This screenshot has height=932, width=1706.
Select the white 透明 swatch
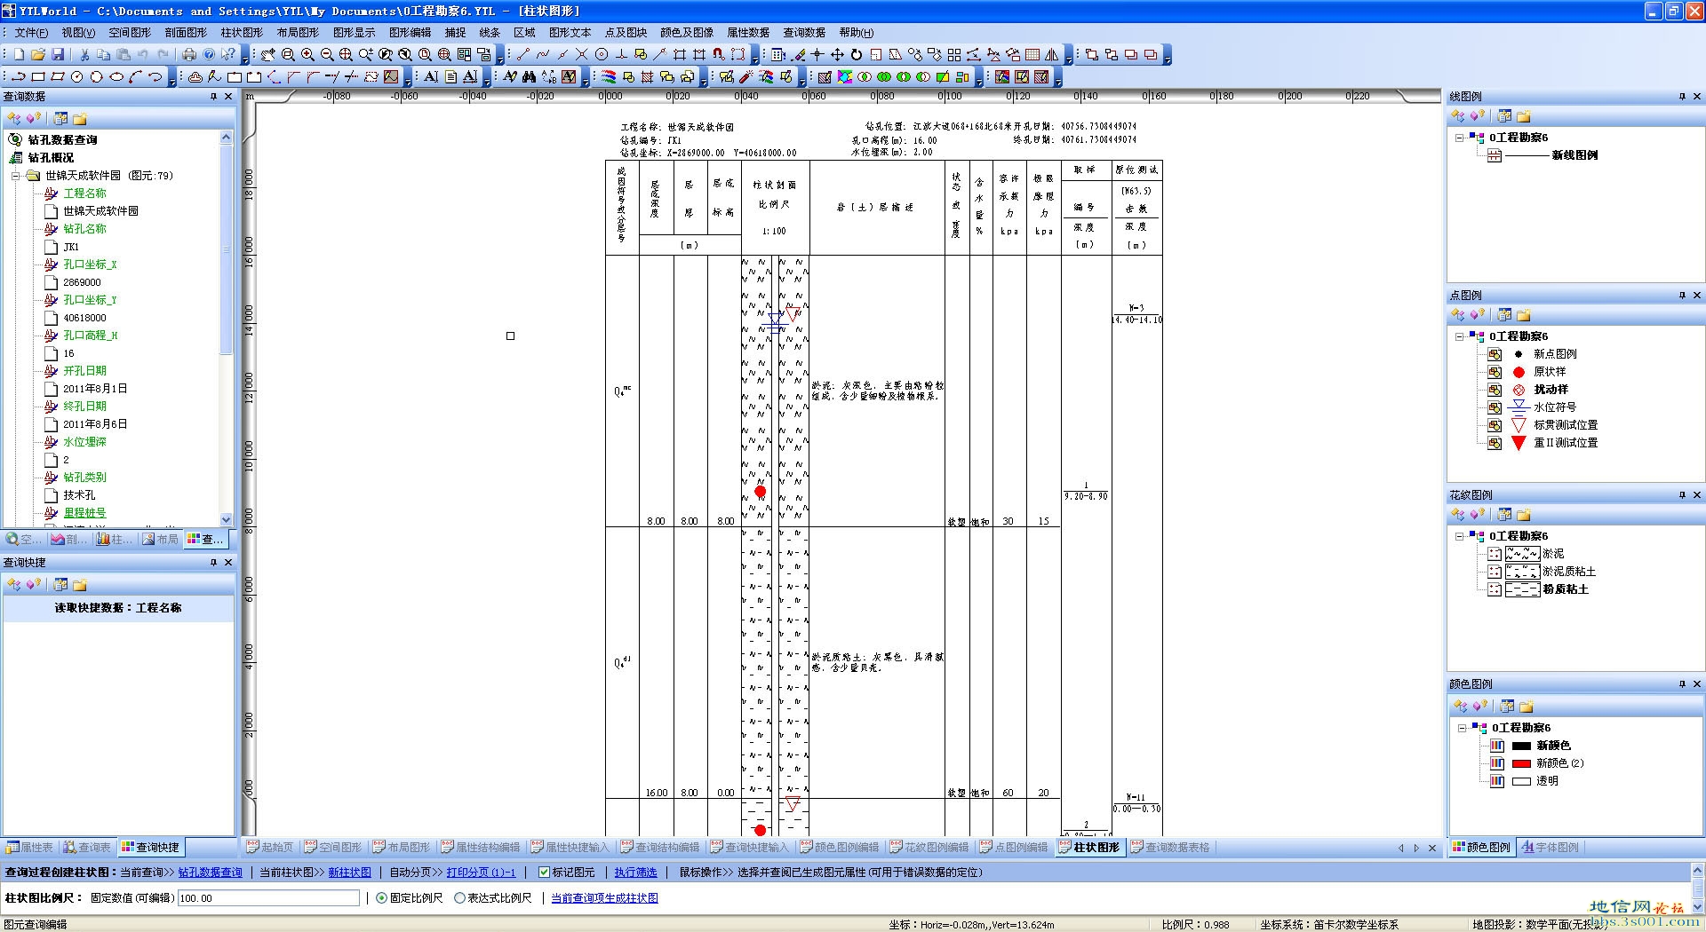1522,781
